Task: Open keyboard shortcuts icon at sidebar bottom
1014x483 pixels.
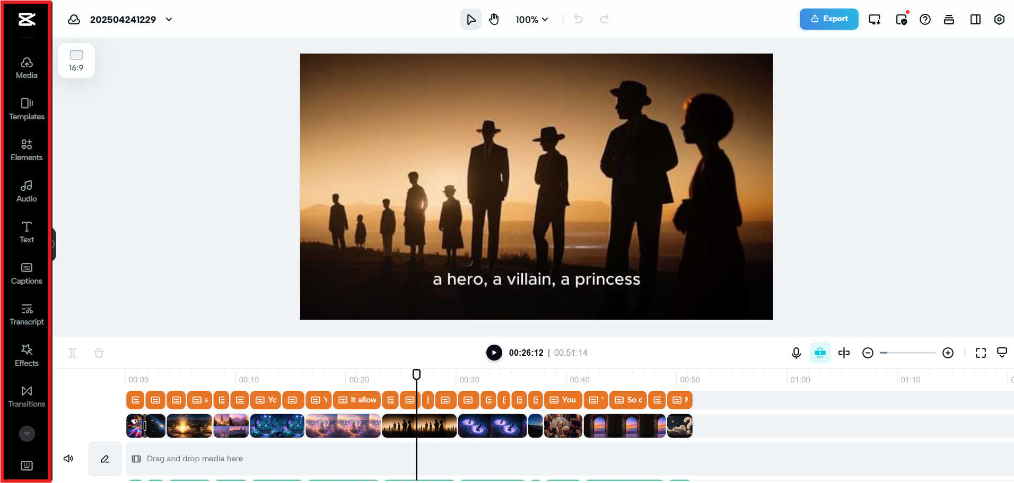Action: [27, 466]
